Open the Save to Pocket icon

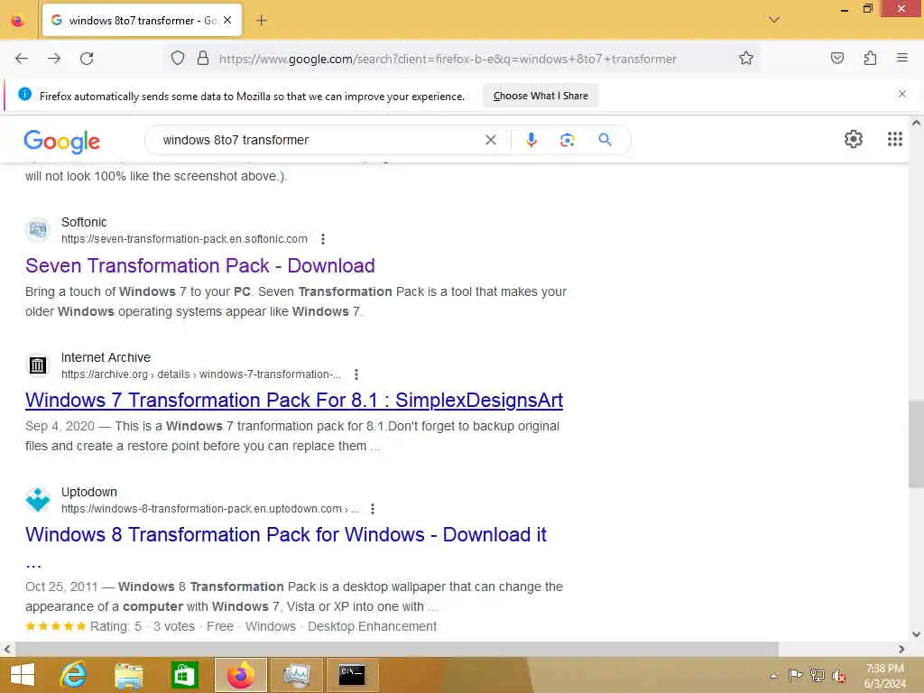(836, 58)
